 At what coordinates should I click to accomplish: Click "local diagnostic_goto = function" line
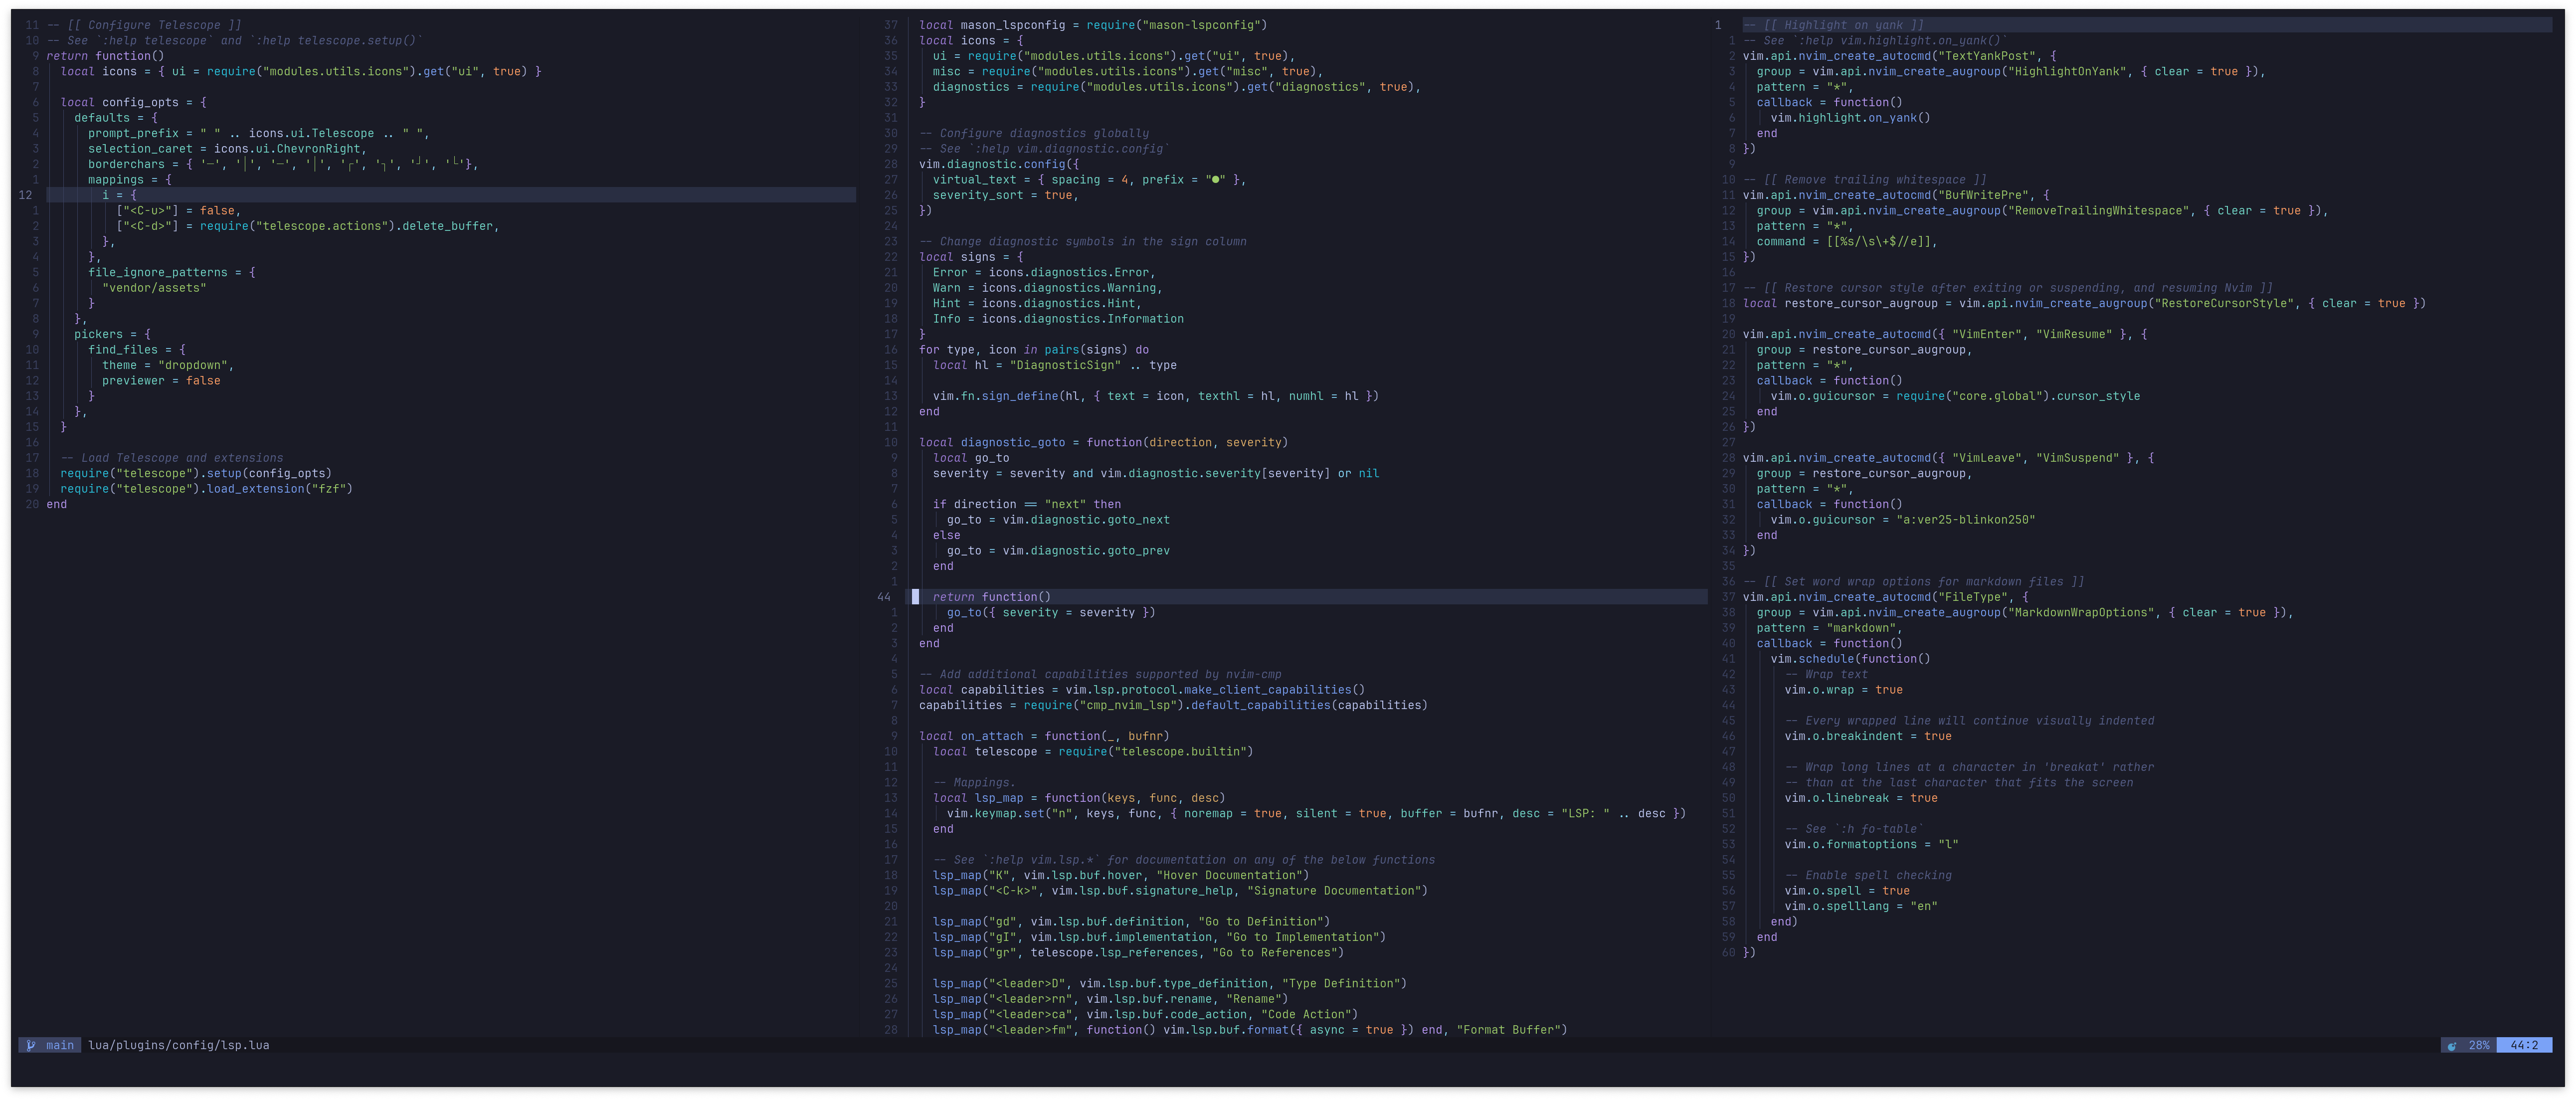pyautogui.click(x=1104, y=442)
